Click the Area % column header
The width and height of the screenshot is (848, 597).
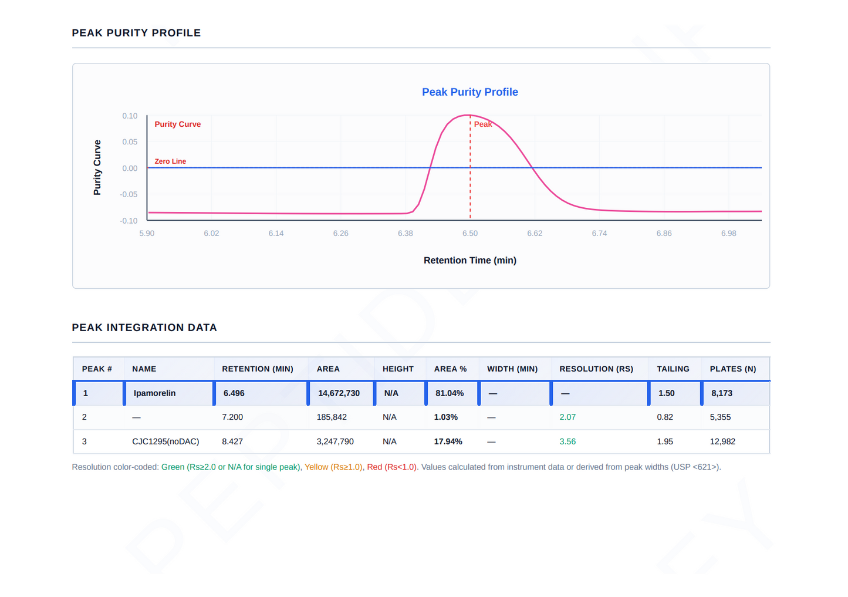(x=450, y=369)
